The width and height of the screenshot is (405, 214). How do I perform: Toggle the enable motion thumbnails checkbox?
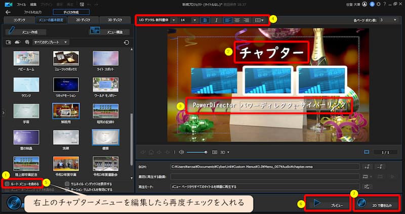[67, 190]
